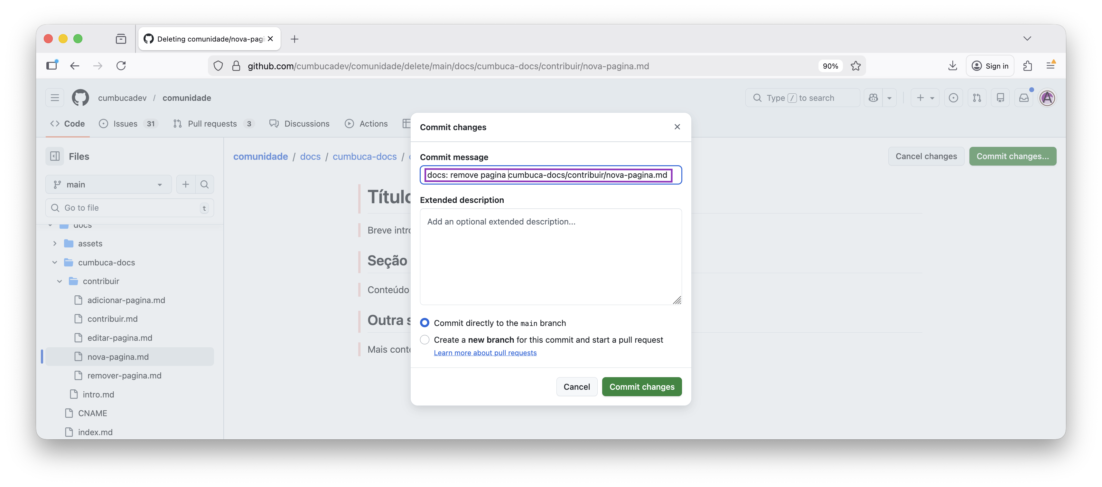Open contribuir.md in file tree

coord(113,319)
